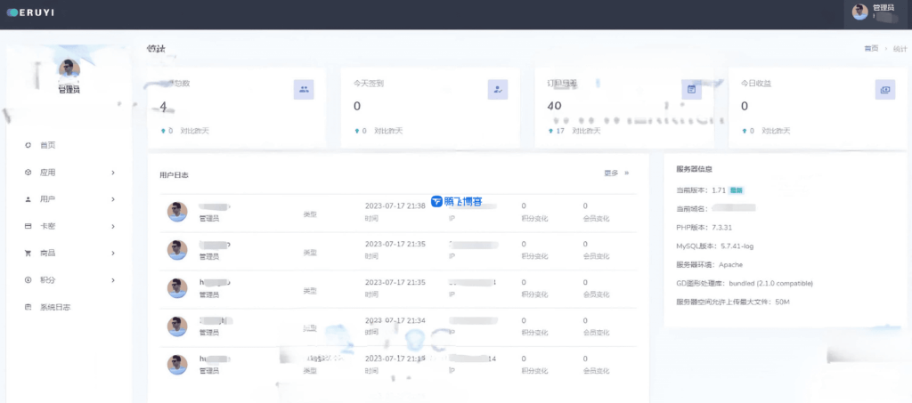Expand the 卡密 menu chevron
The width and height of the screenshot is (912, 403).
click(113, 226)
